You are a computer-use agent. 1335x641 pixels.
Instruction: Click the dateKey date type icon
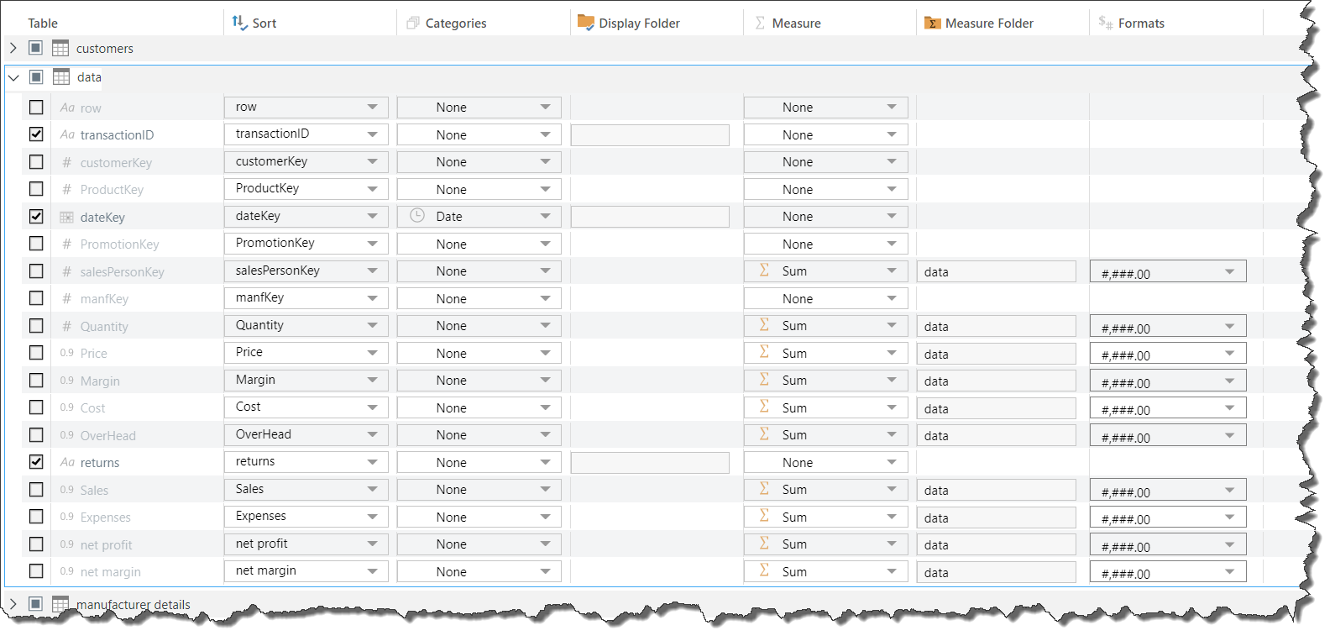pos(67,218)
